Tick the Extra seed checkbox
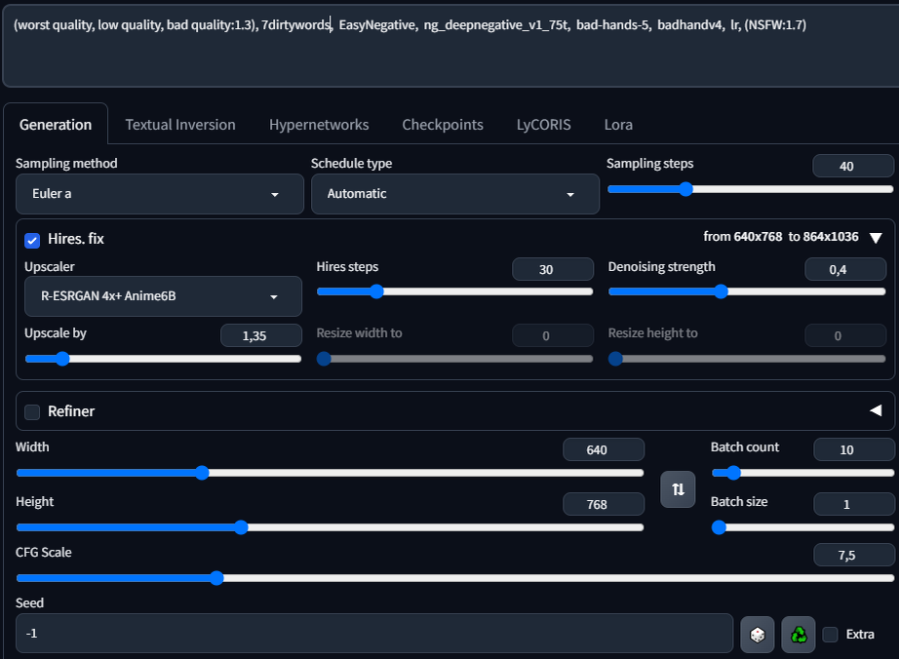This screenshot has height=659, width=899. [x=830, y=635]
